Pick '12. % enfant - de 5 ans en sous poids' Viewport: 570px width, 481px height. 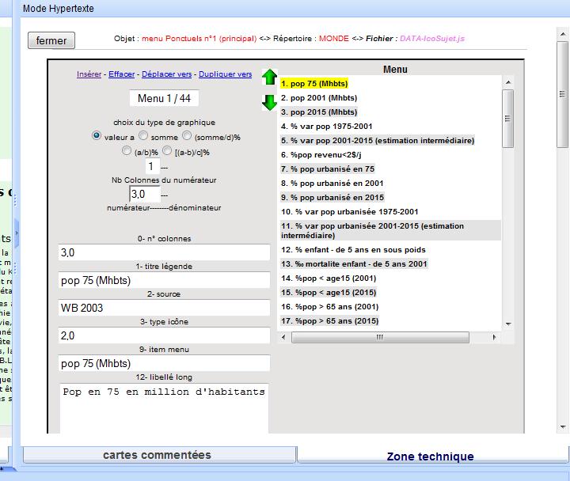353,249
